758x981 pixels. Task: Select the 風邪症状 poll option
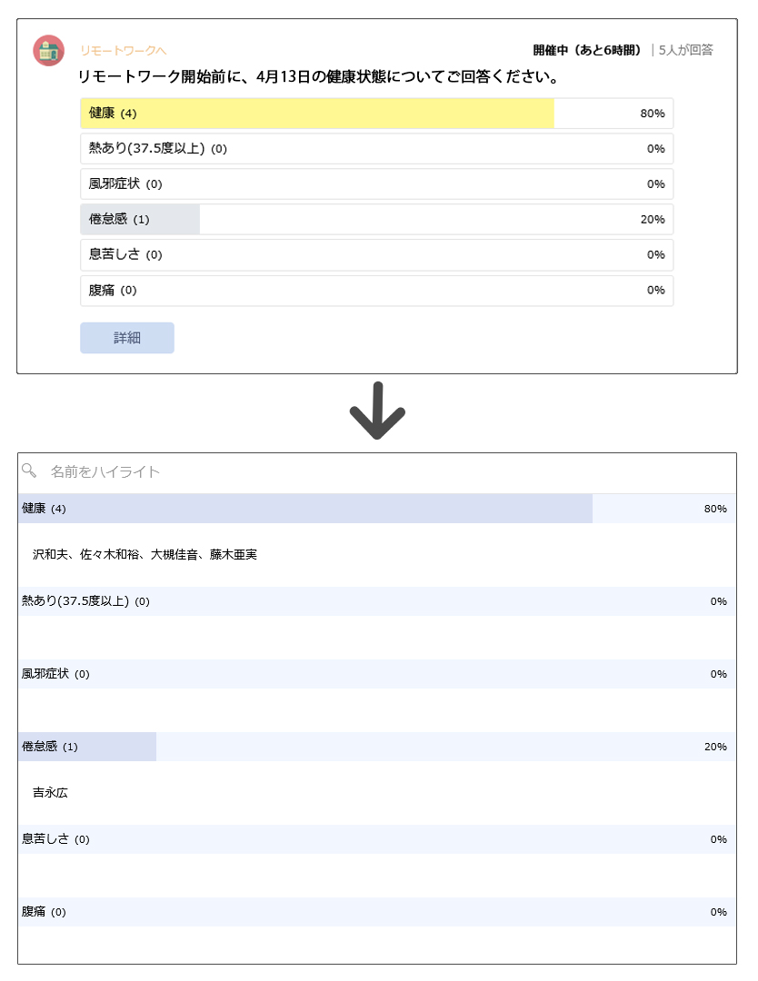click(x=377, y=183)
